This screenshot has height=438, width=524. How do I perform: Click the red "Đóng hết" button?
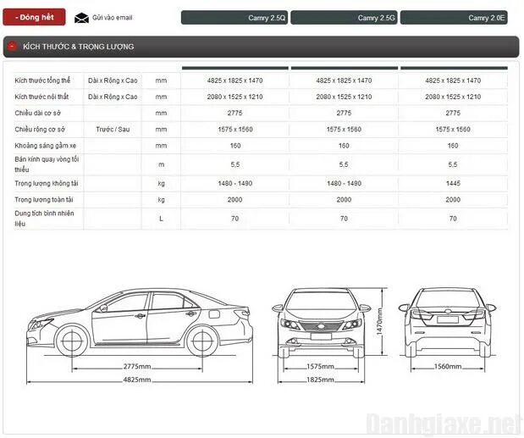(x=34, y=17)
